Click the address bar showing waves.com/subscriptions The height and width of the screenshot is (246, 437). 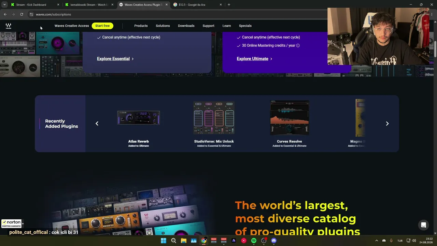coord(178,14)
